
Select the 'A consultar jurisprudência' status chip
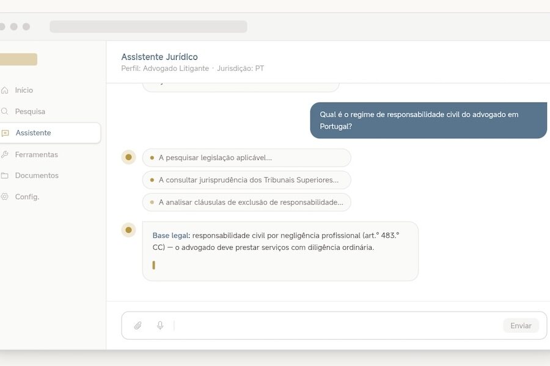(x=246, y=180)
